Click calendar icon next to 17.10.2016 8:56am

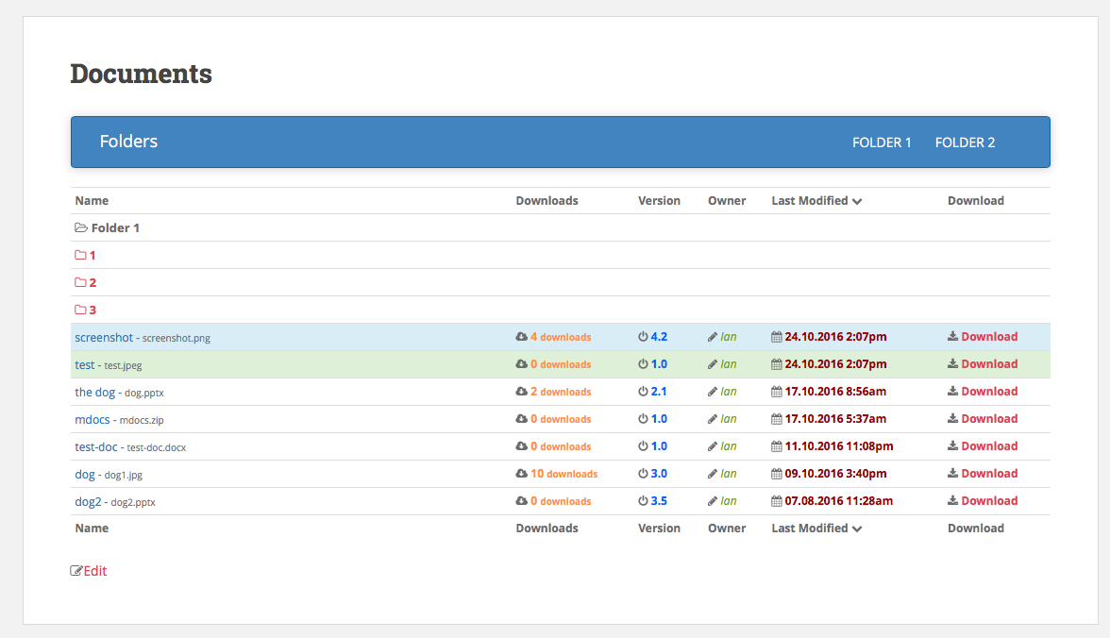(x=777, y=392)
